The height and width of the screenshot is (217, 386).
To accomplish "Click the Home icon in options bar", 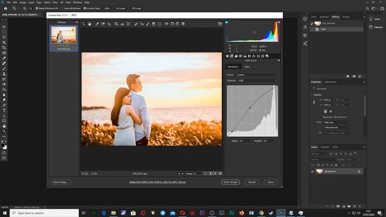I will (x=5, y=8).
